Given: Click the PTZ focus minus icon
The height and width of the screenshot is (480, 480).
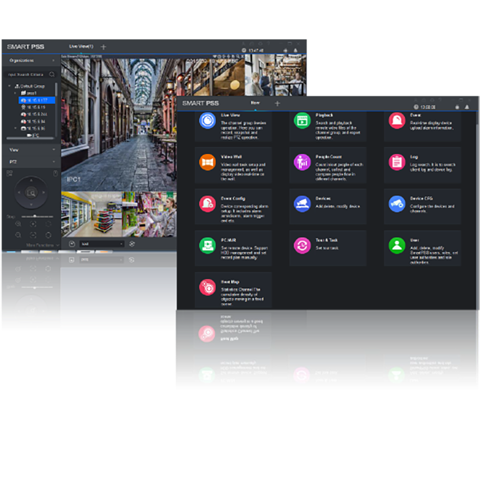Looking at the screenshot, I should point(33,235).
